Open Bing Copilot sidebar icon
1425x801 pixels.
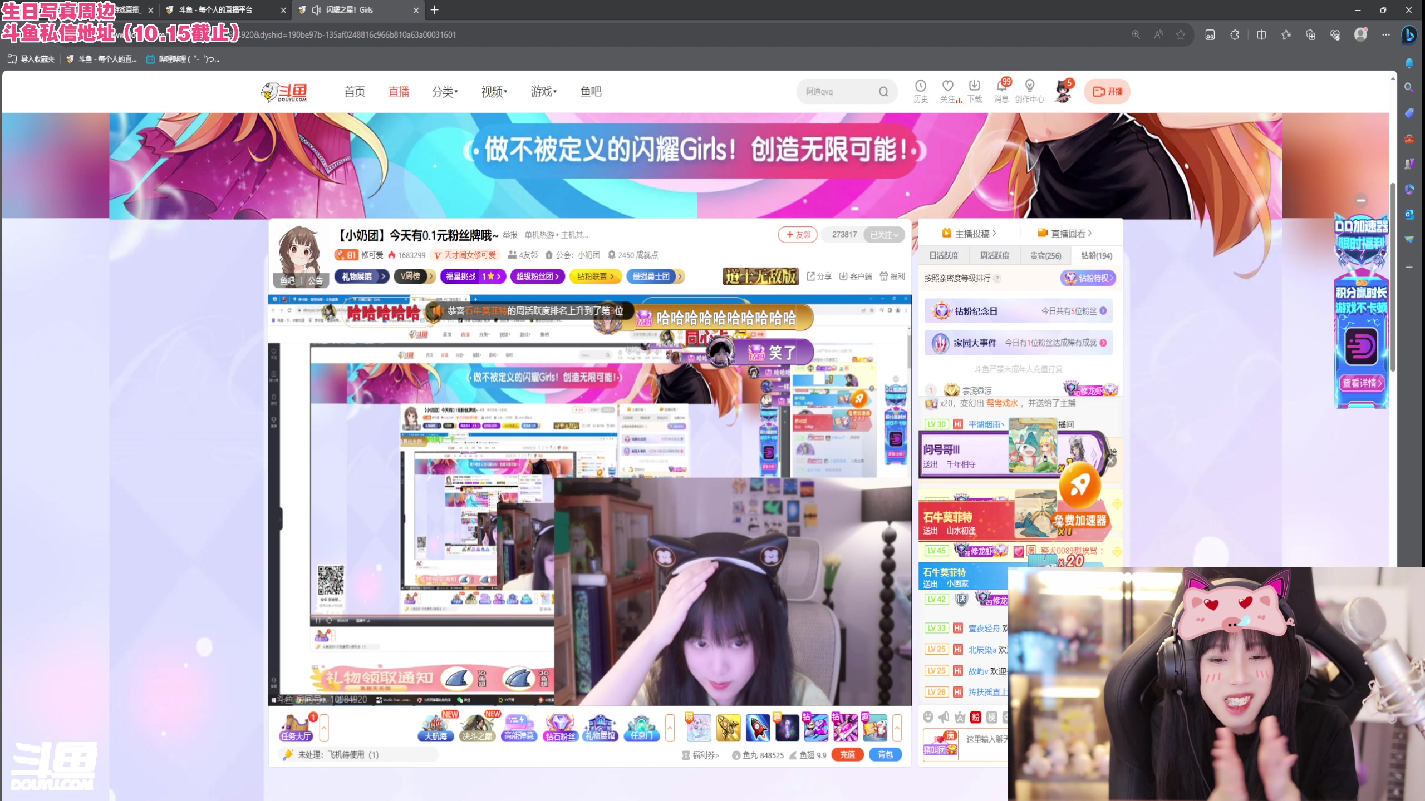[x=1409, y=34]
